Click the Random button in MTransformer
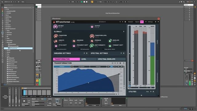 click(x=131, y=22)
